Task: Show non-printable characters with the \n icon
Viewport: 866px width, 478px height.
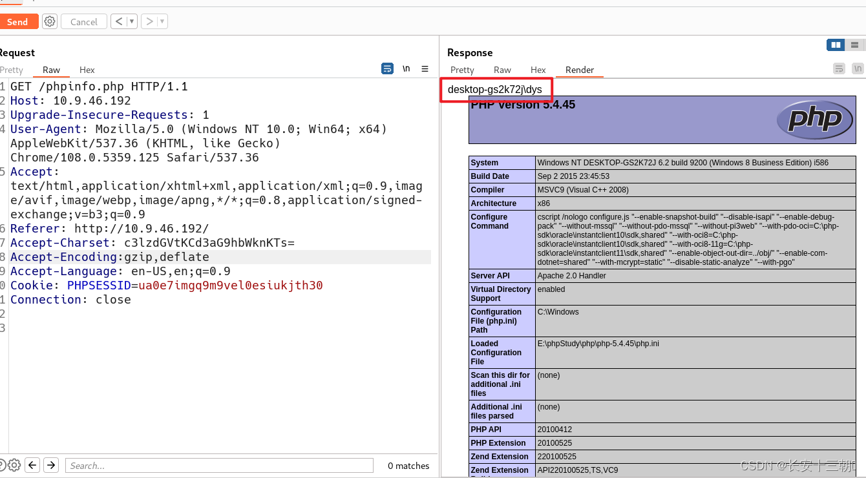Action: 407,68
